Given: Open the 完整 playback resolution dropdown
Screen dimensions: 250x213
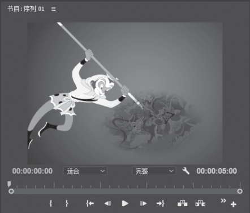Looking at the screenshot, I should click(x=154, y=171).
